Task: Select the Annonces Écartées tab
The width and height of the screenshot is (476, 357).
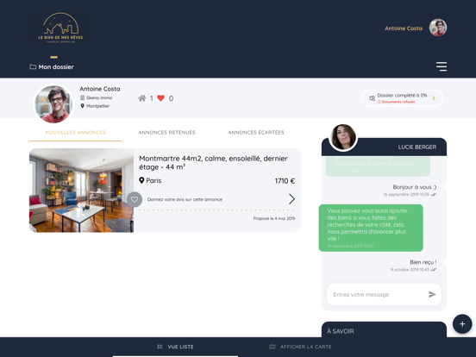Action: [x=256, y=132]
